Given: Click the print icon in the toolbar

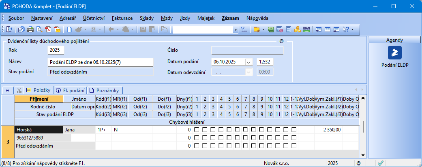Looking at the screenshot, I should click(x=31, y=29).
